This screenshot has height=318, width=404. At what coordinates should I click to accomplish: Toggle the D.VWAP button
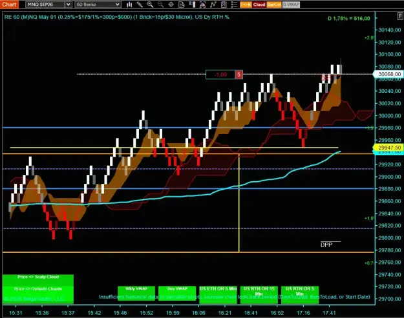click(291, 5)
